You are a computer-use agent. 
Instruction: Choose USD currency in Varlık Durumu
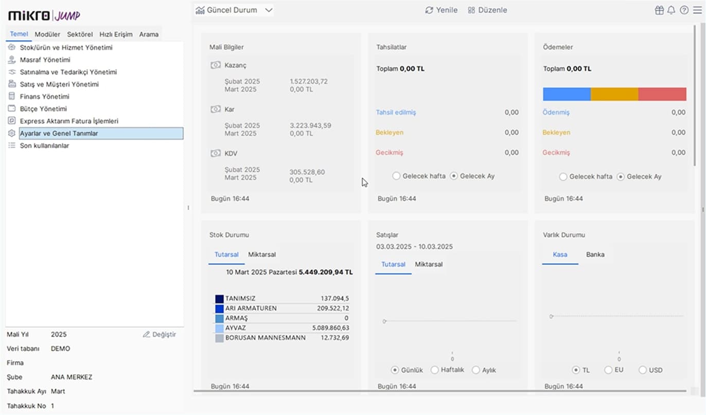point(643,370)
